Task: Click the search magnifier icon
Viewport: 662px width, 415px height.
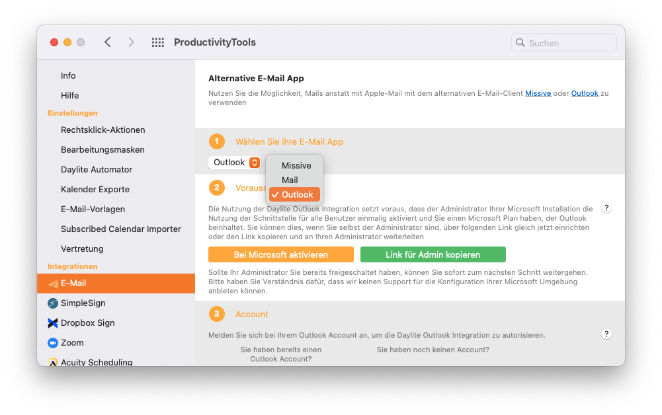Action: click(x=520, y=42)
